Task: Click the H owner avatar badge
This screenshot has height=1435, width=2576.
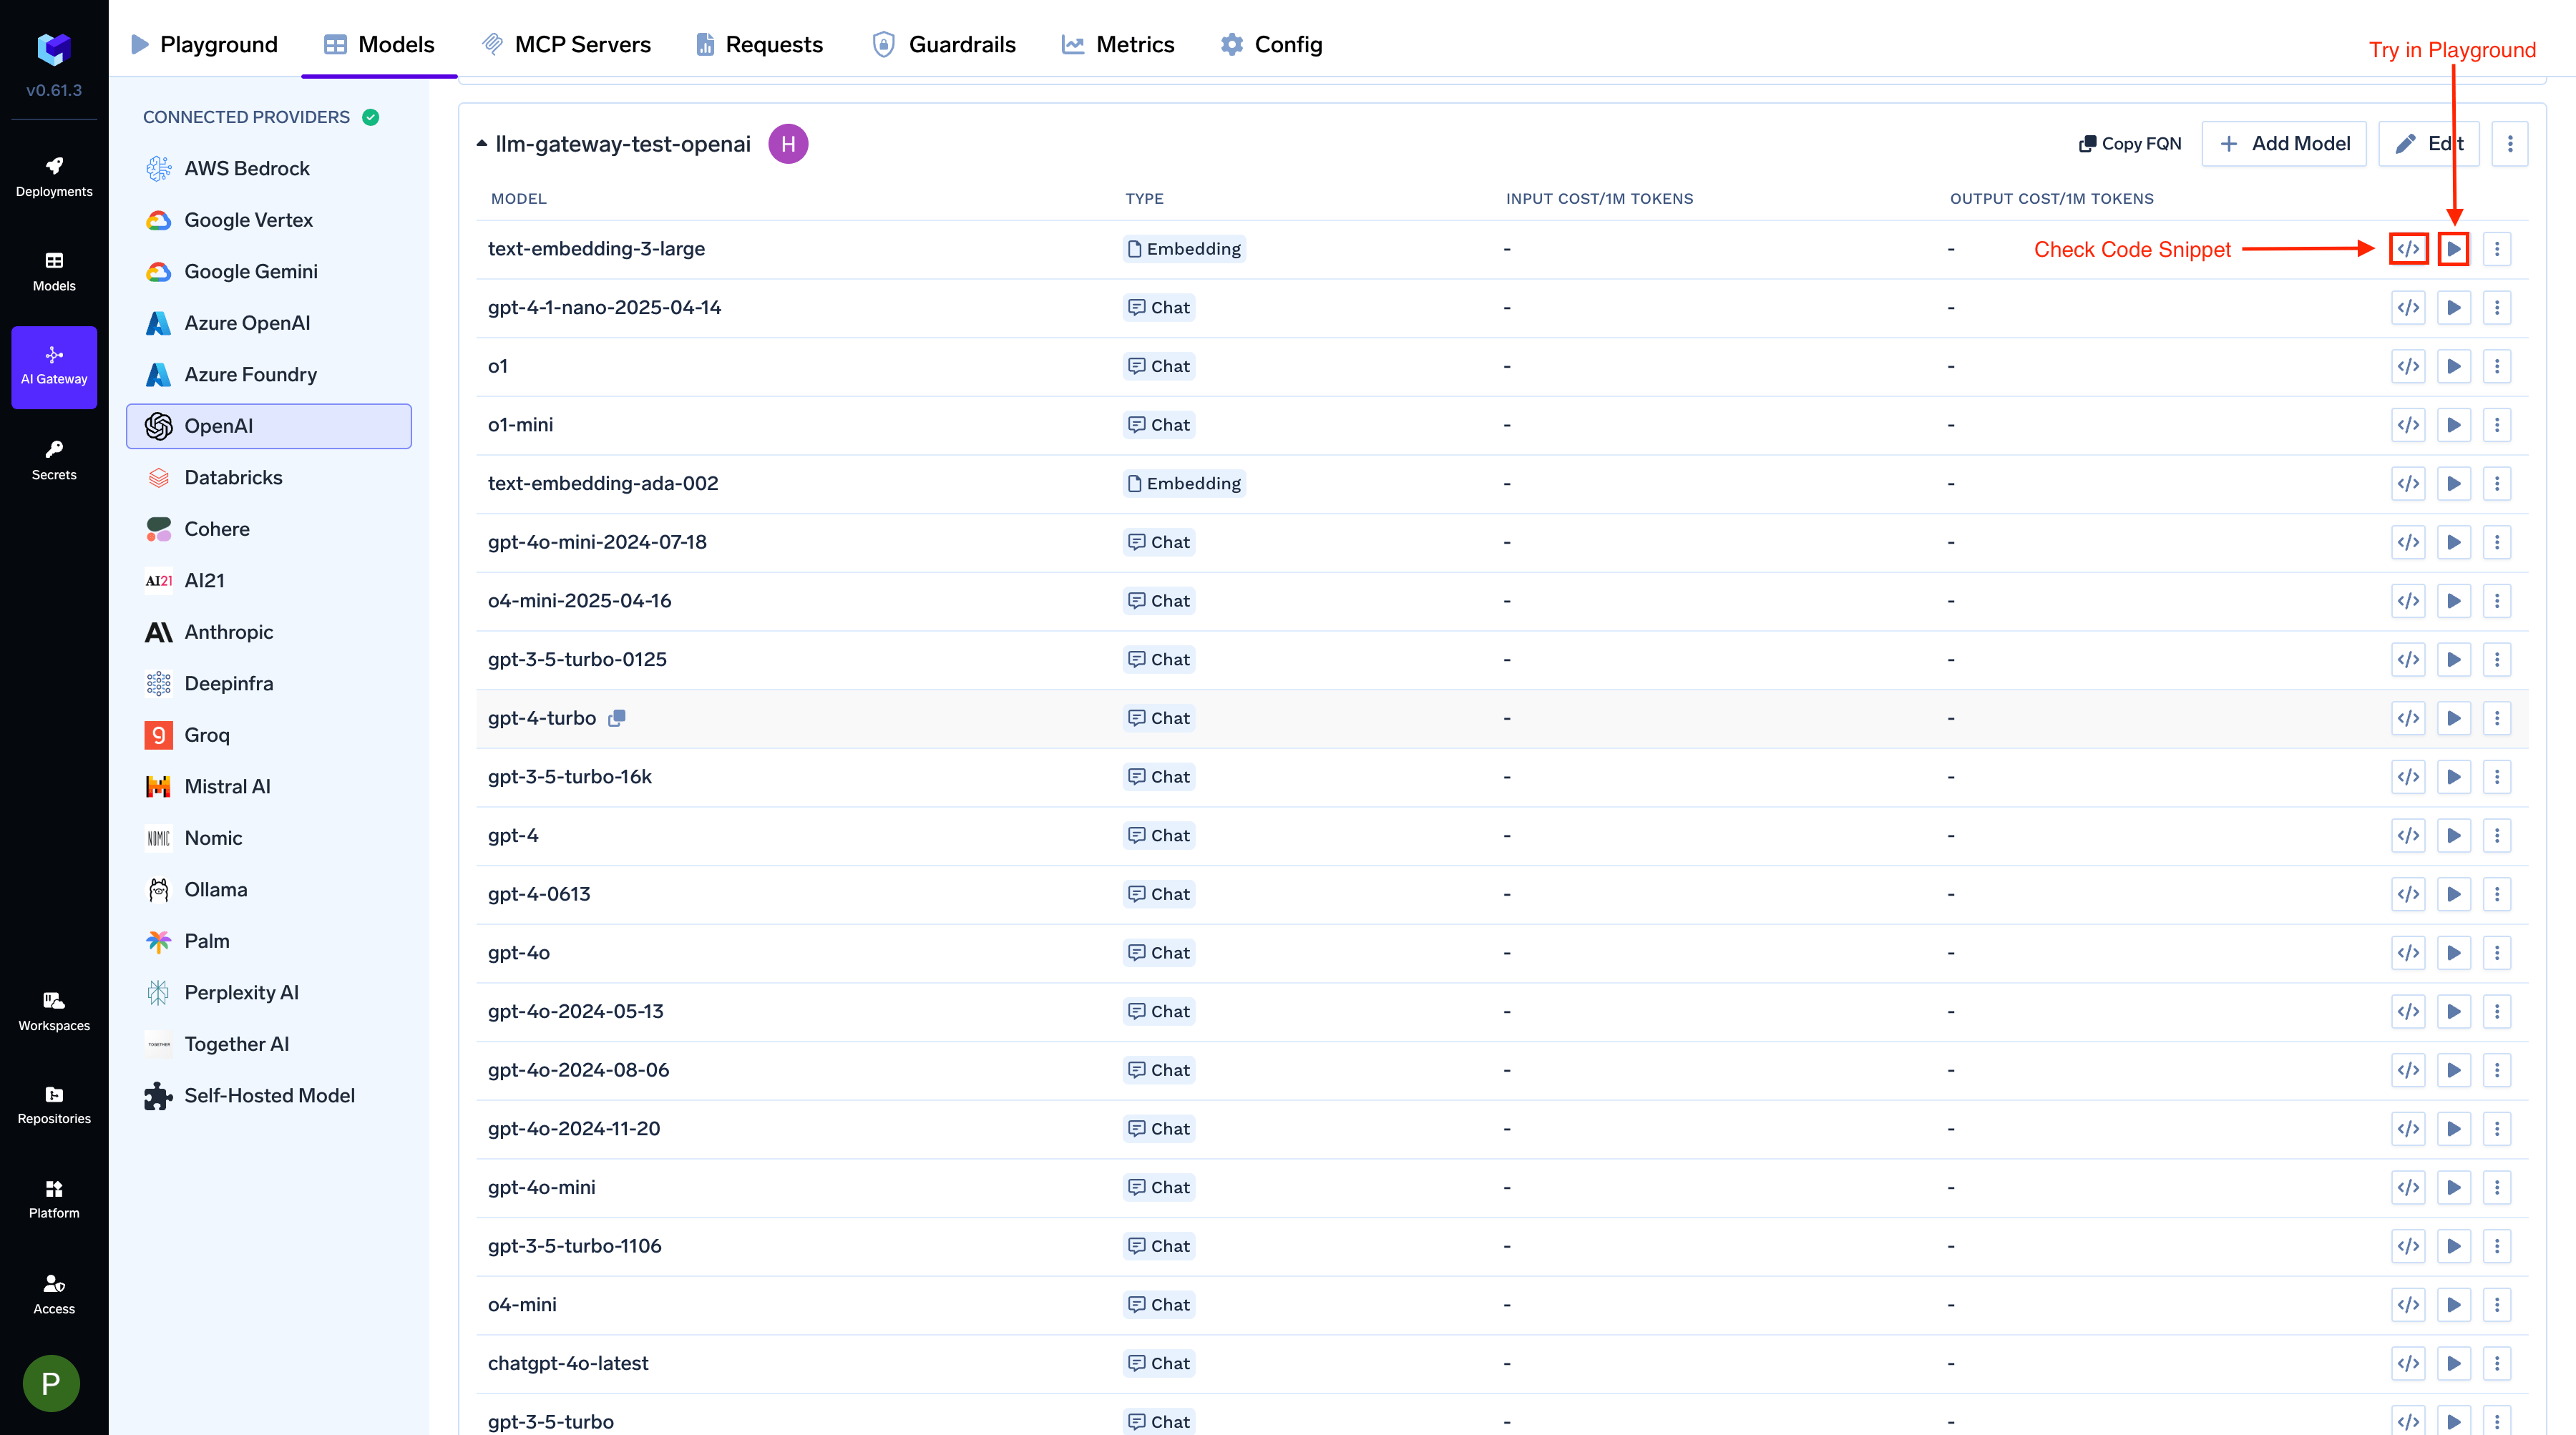Action: pos(788,144)
